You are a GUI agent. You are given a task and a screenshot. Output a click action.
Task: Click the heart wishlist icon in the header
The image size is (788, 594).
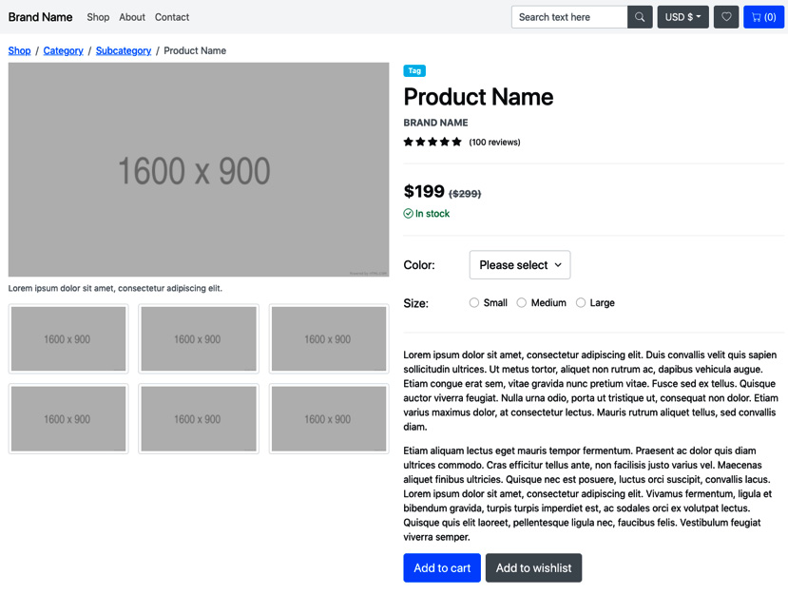(725, 17)
